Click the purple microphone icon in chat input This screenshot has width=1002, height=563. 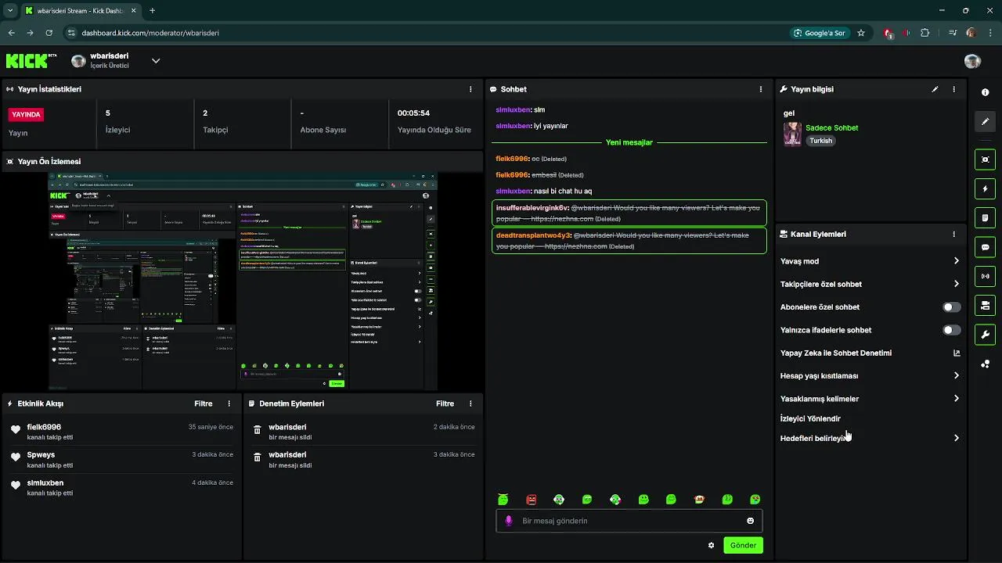(509, 521)
